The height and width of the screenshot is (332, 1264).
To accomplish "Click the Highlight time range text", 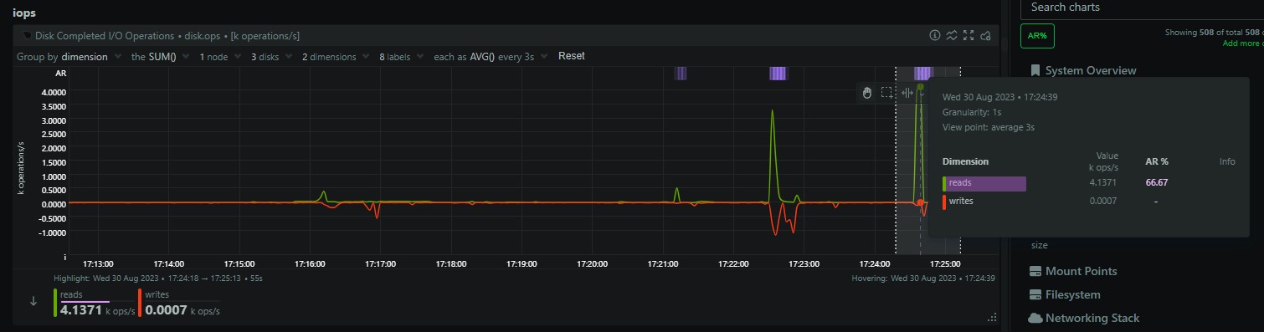I will (158, 278).
